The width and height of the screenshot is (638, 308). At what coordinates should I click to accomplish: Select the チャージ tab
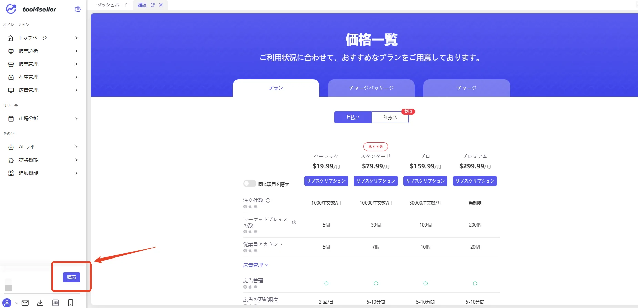coord(467,88)
